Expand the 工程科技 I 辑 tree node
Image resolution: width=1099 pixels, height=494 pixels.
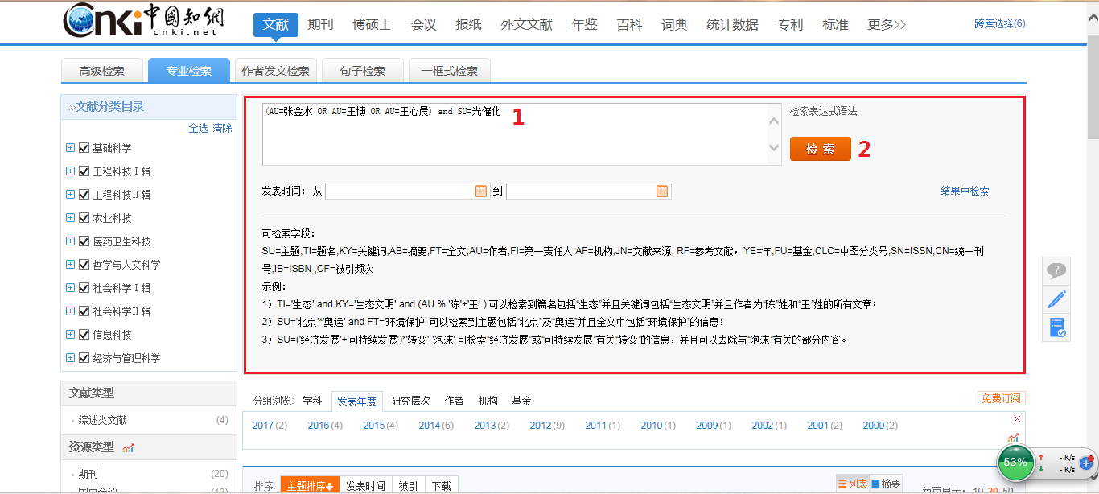point(70,171)
